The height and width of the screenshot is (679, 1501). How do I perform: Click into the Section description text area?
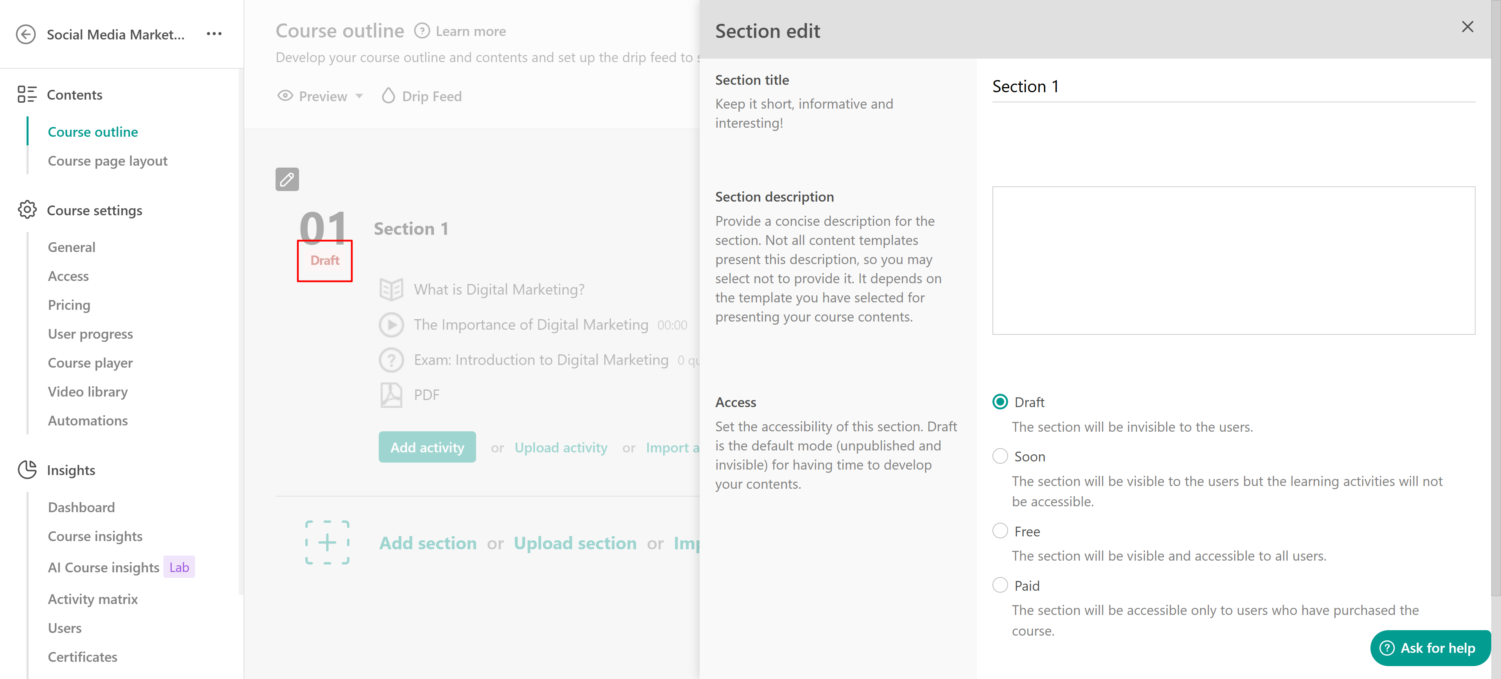1233,260
